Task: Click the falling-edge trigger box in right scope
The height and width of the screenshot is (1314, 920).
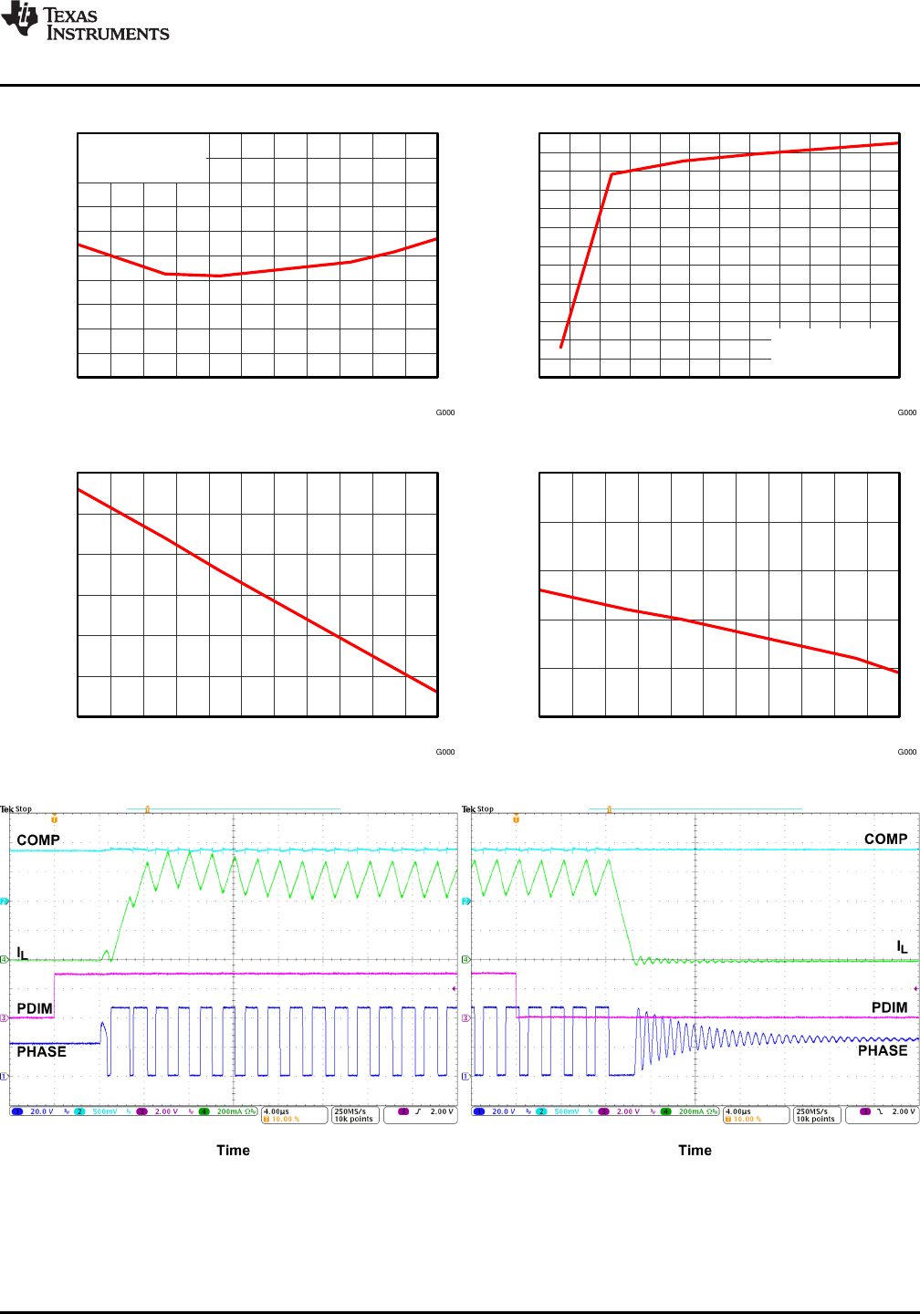Action: pyautogui.click(x=882, y=1112)
